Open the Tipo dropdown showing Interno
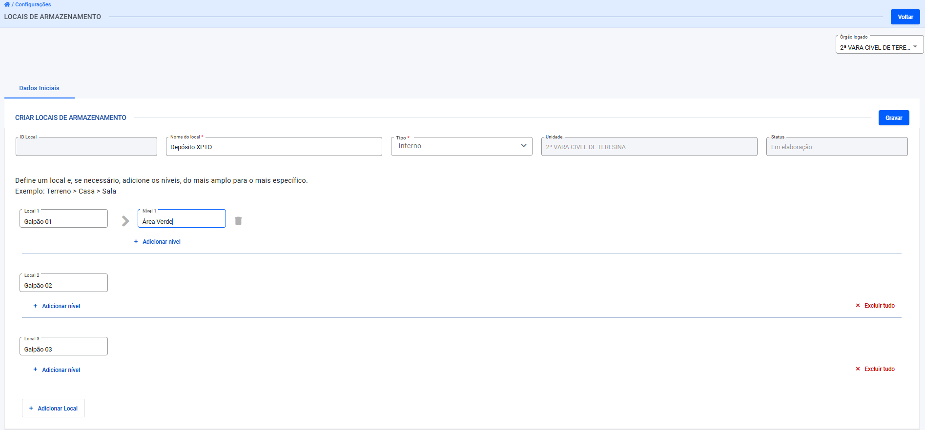This screenshot has height=430, width=925. 461,146
